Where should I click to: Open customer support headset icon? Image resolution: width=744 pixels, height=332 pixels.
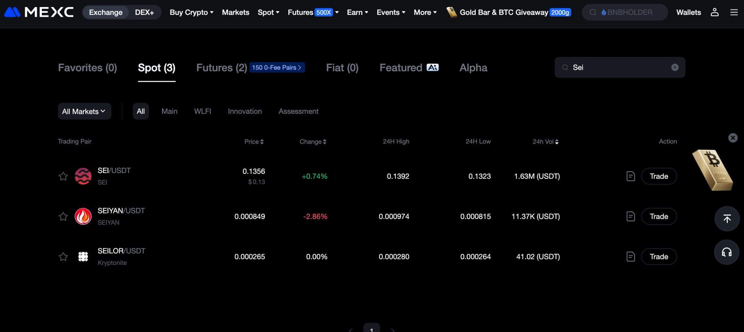pos(727,253)
